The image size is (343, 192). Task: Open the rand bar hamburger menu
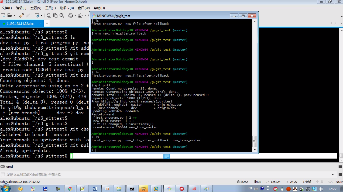340,167
